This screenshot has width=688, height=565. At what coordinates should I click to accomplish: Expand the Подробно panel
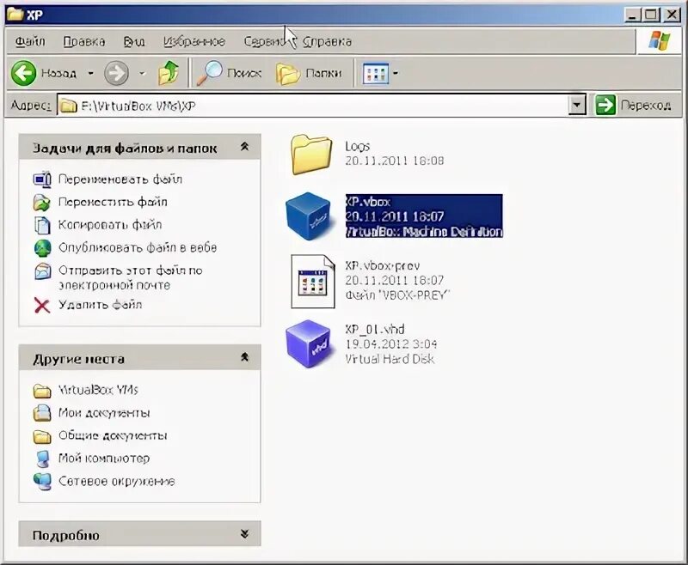click(244, 533)
